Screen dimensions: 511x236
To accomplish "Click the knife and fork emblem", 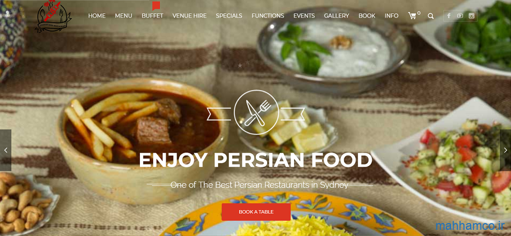I will click(x=256, y=112).
